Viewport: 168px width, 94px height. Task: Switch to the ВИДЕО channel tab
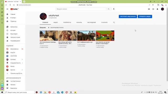click(x=56, y=22)
